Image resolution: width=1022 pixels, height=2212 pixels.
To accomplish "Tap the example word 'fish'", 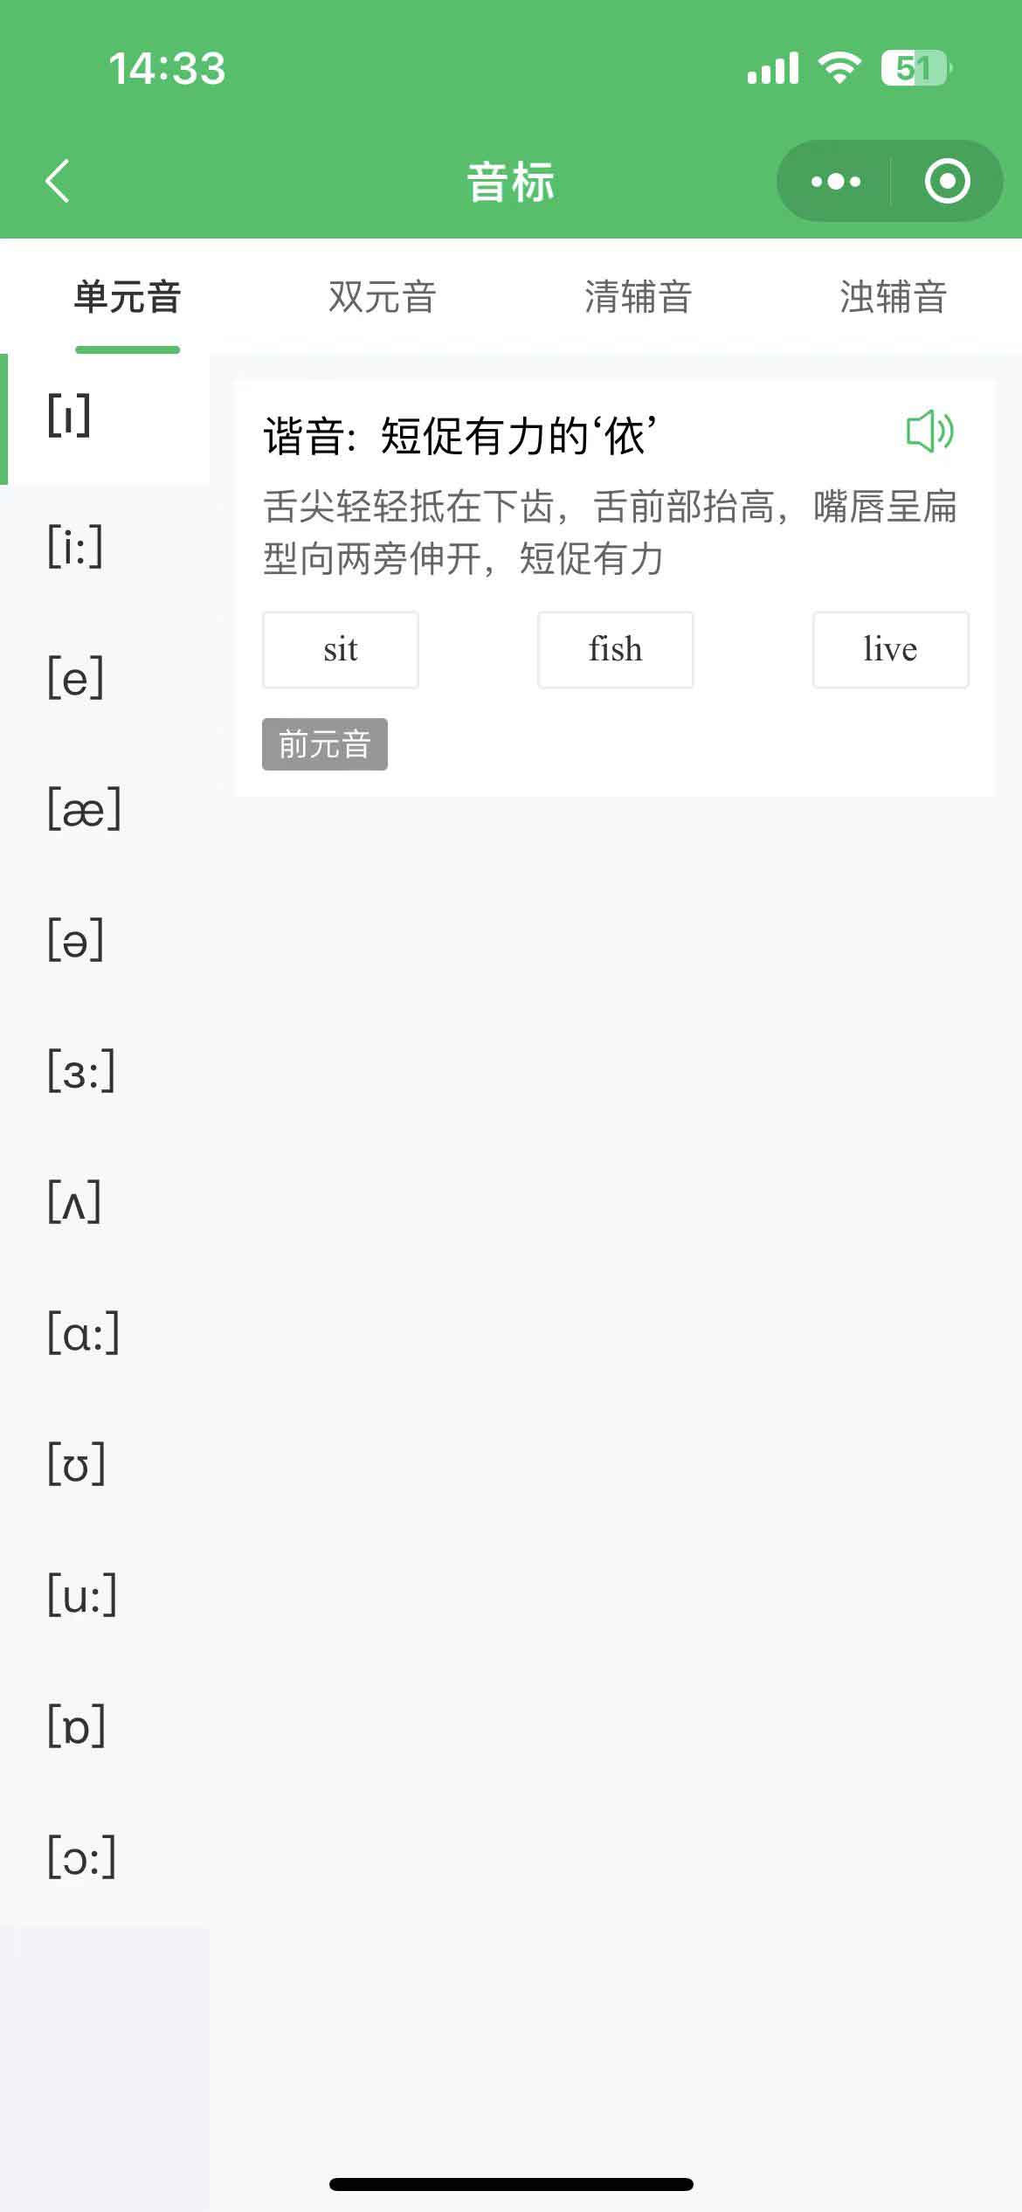I will click(616, 650).
